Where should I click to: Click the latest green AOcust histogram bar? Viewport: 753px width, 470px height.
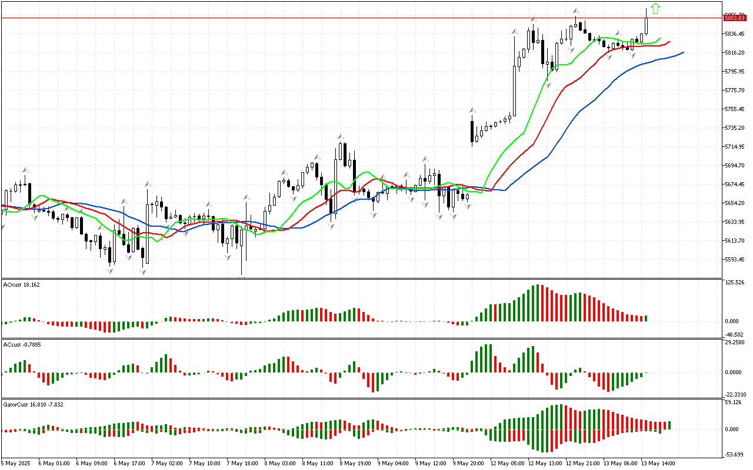click(x=646, y=318)
